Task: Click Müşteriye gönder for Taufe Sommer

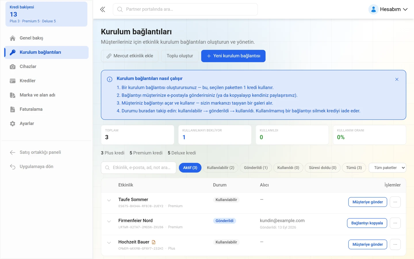Action: [368, 202]
